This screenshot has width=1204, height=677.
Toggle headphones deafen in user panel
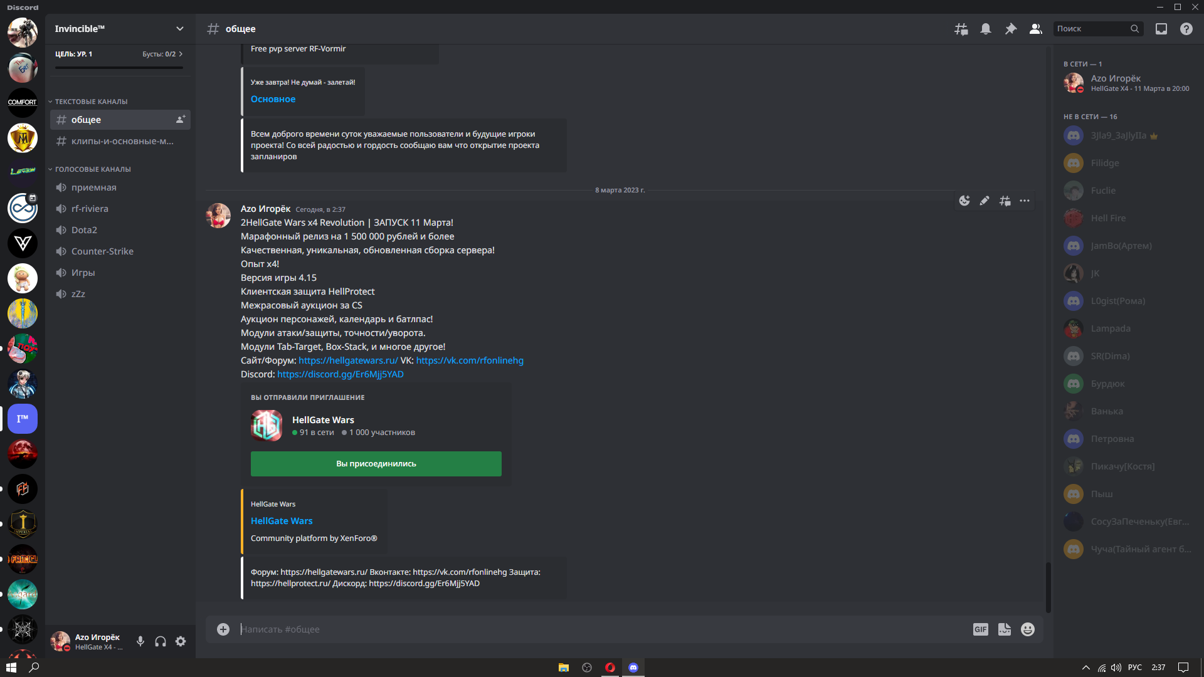[161, 641]
